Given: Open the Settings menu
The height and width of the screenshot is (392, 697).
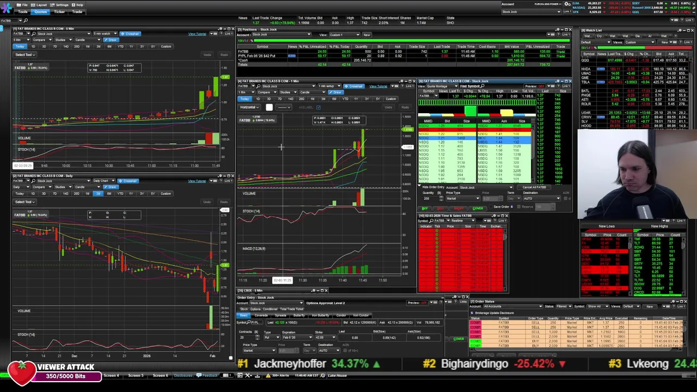Looking at the screenshot, I should (x=60, y=5).
